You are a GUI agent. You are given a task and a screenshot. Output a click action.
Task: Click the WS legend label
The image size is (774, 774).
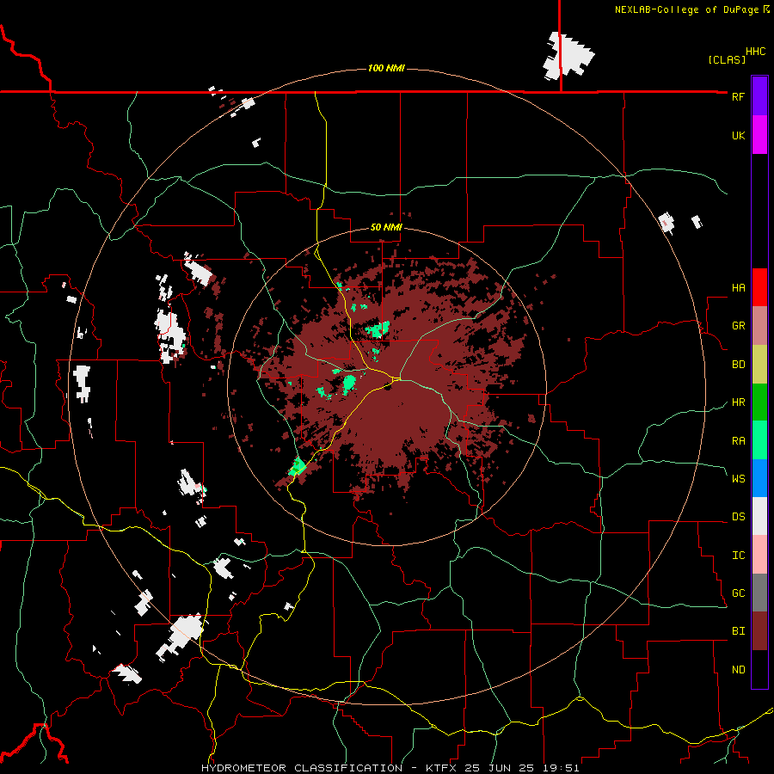coord(738,479)
